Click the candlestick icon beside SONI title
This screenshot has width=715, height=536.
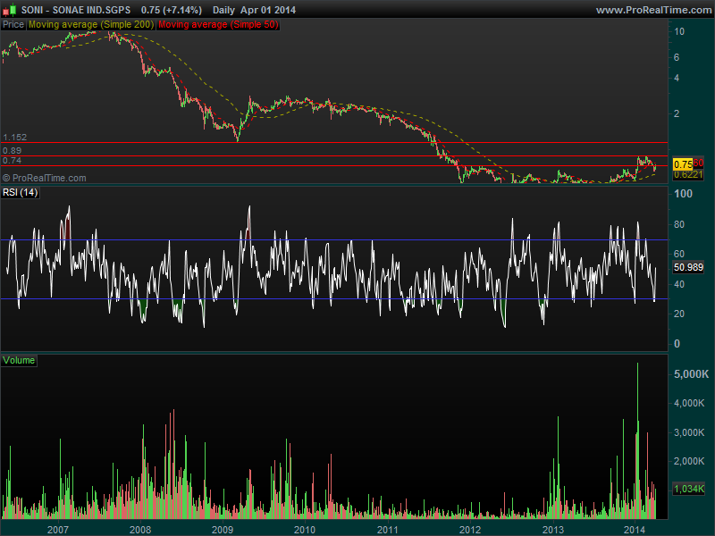pos(9,10)
